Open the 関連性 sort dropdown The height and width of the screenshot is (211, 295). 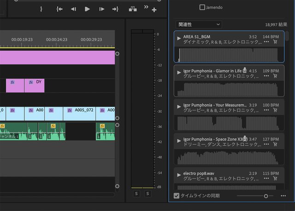tap(199, 24)
